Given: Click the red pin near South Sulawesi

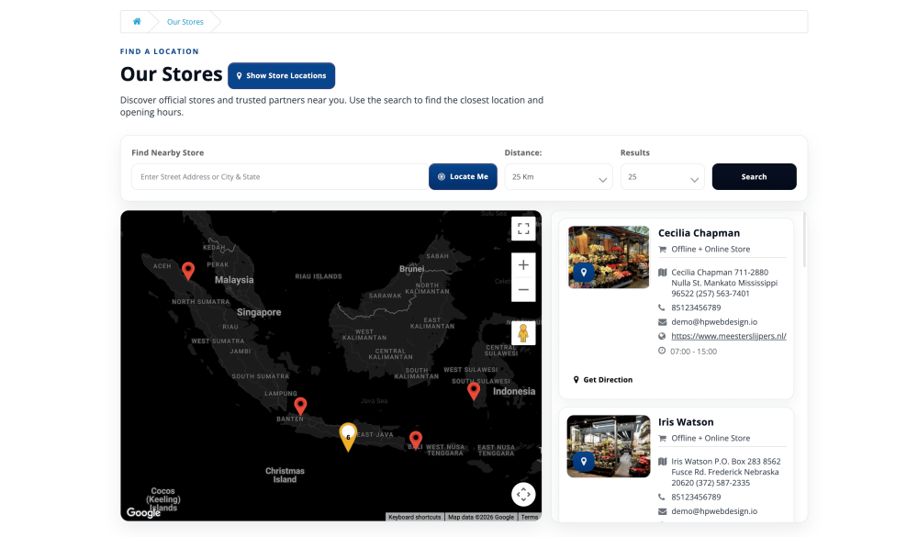Looking at the screenshot, I should pyautogui.click(x=474, y=390).
